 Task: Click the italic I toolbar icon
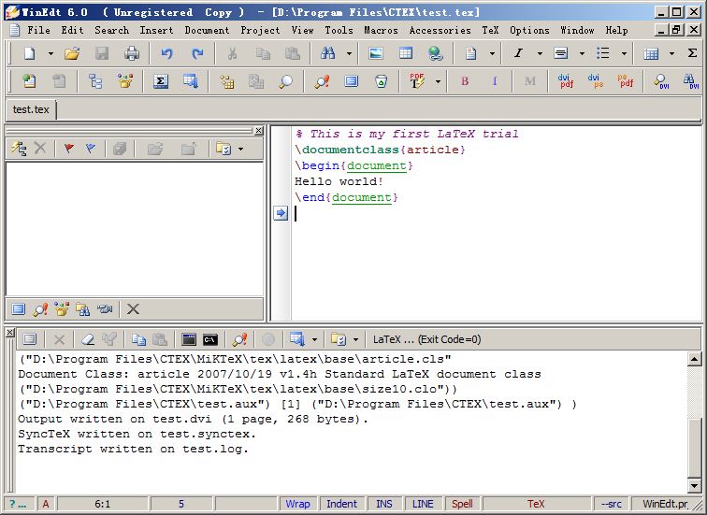(x=518, y=53)
